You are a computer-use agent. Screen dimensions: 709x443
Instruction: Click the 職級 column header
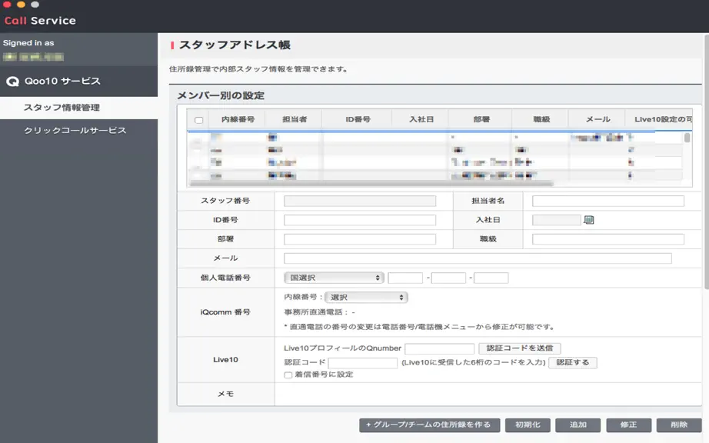(541, 119)
